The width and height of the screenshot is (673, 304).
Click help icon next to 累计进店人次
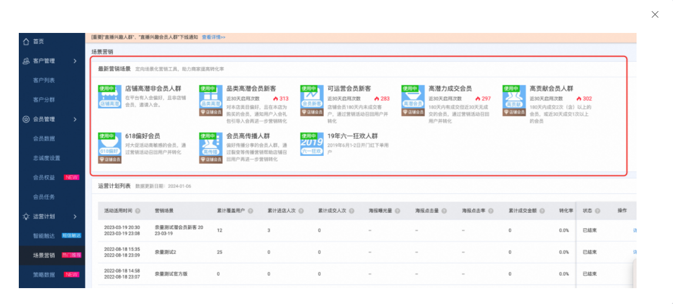pyautogui.click(x=302, y=211)
